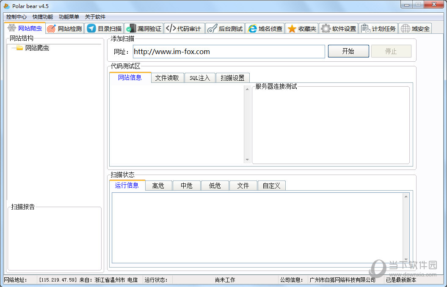Image resolution: width=447 pixels, height=287 pixels.
Task: Click down arrow of 网站信息 pane scrollbar
Action: [247, 160]
